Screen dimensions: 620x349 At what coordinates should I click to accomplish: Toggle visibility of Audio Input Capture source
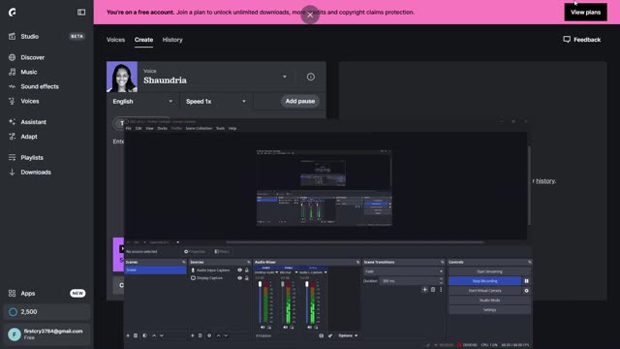(x=239, y=270)
